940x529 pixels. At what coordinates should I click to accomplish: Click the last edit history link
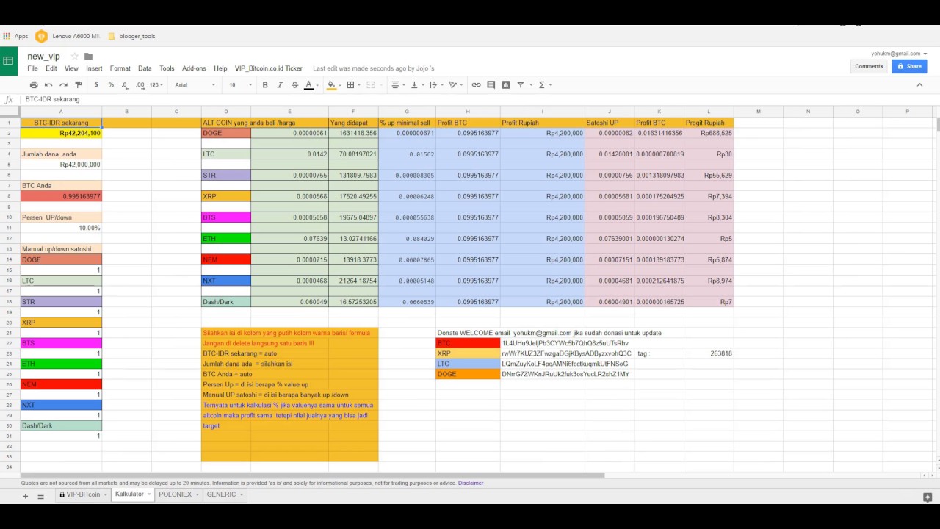[374, 68]
